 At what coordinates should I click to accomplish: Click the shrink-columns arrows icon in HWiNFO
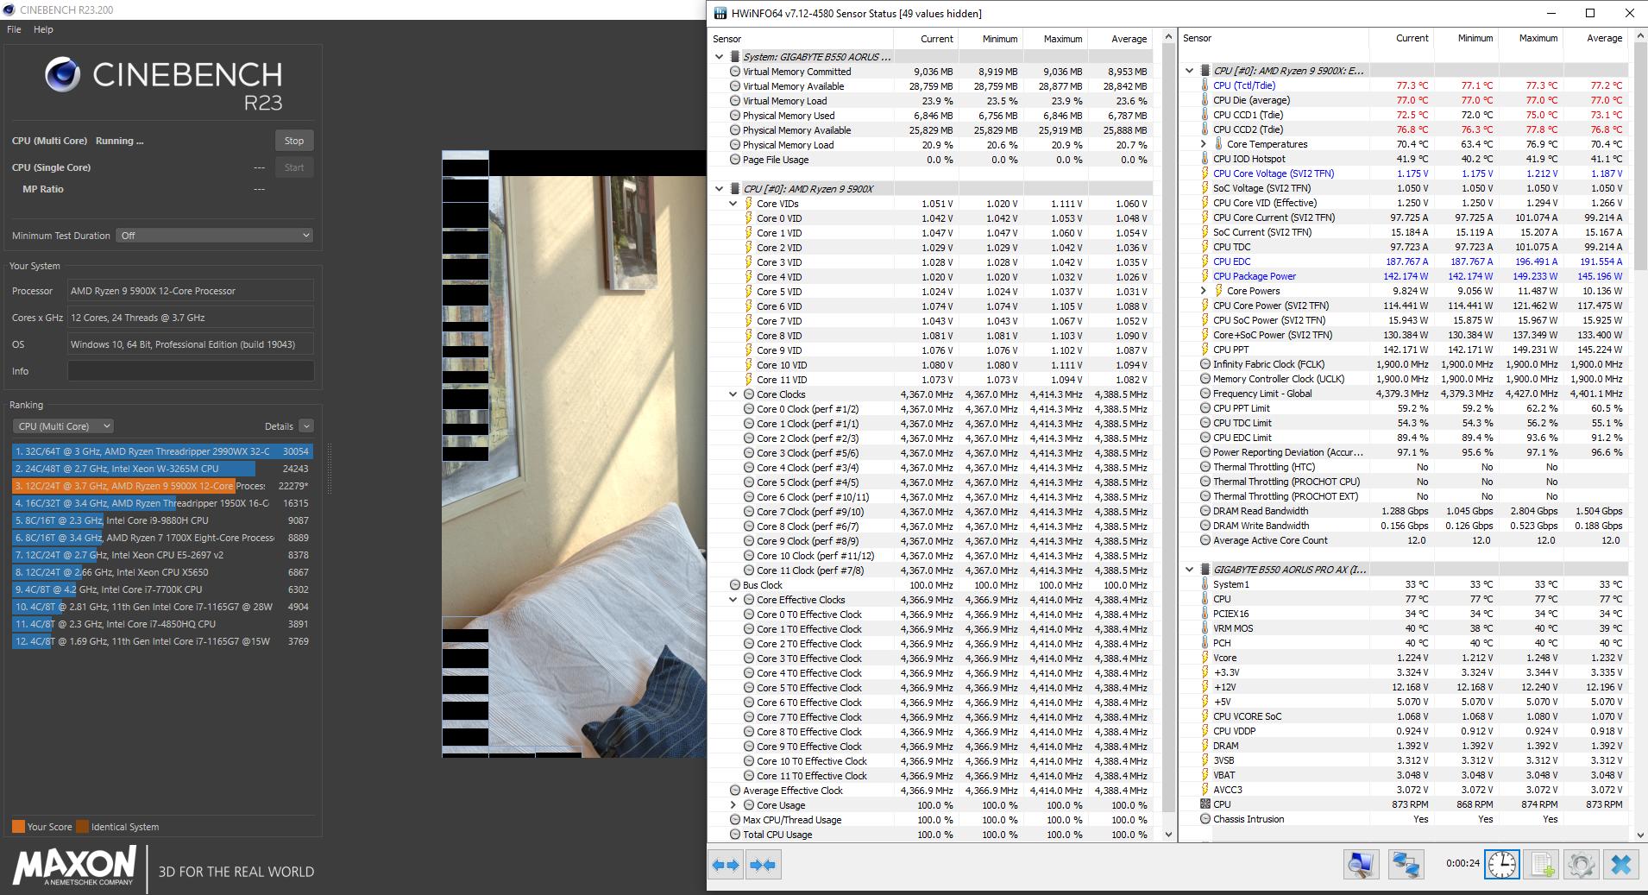[x=763, y=865]
